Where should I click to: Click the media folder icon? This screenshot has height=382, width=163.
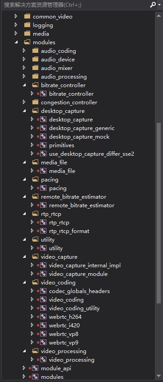pos(27,33)
